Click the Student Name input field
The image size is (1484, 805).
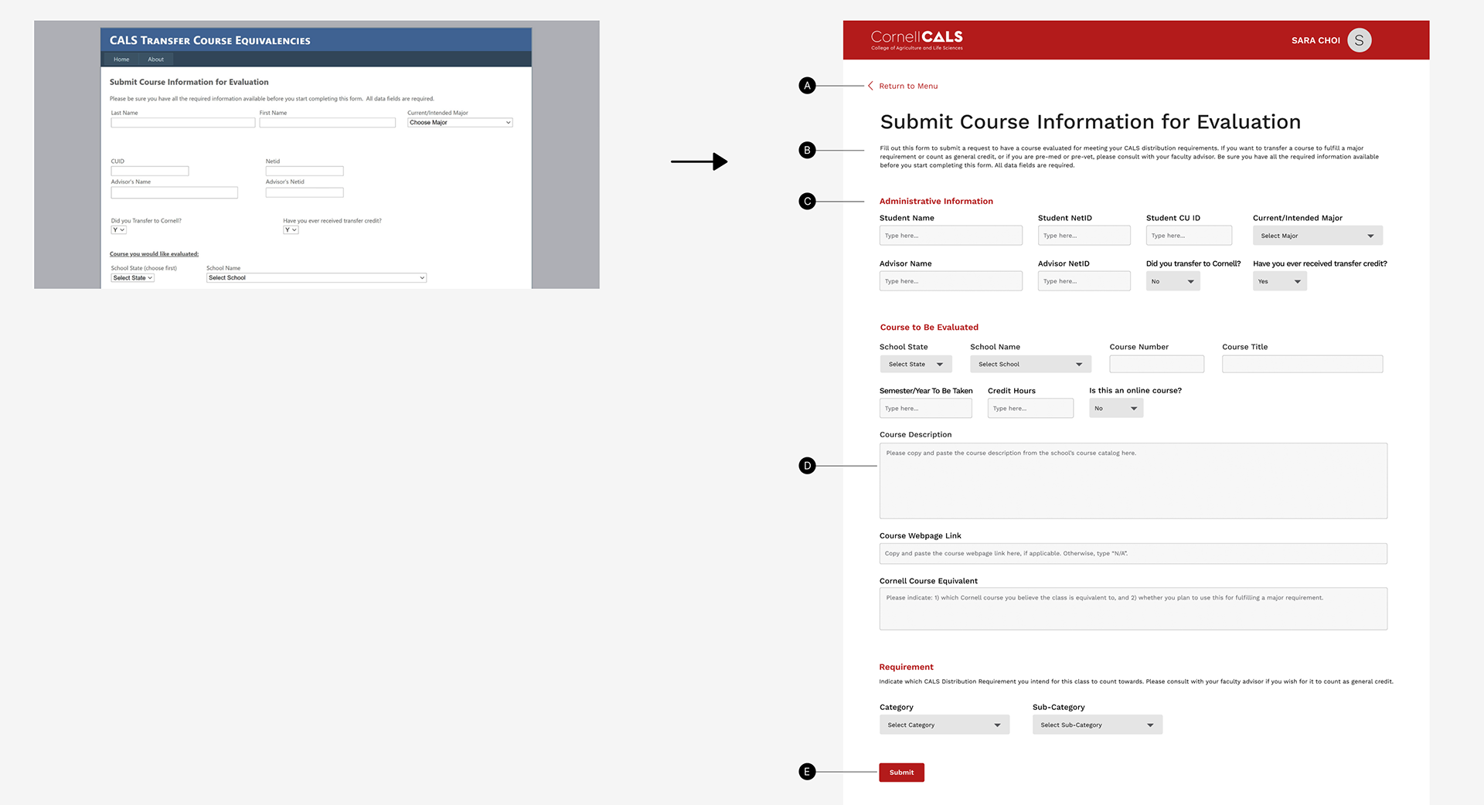point(951,236)
